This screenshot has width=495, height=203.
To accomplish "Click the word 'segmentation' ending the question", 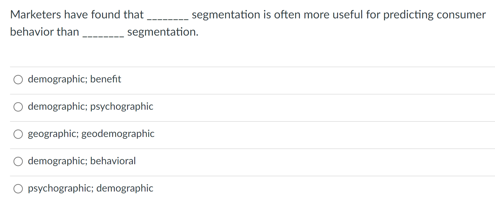I will coord(162,32).
